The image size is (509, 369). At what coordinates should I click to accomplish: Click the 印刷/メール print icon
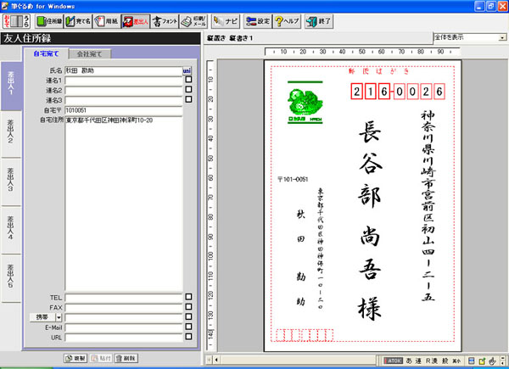point(193,21)
